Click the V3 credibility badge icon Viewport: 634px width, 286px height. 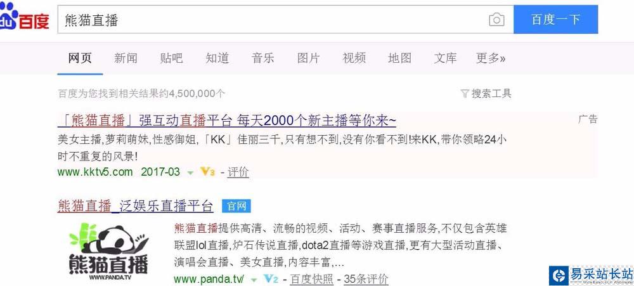point(207,172)
